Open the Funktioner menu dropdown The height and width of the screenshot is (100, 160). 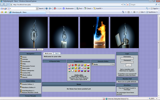point(157,12)
